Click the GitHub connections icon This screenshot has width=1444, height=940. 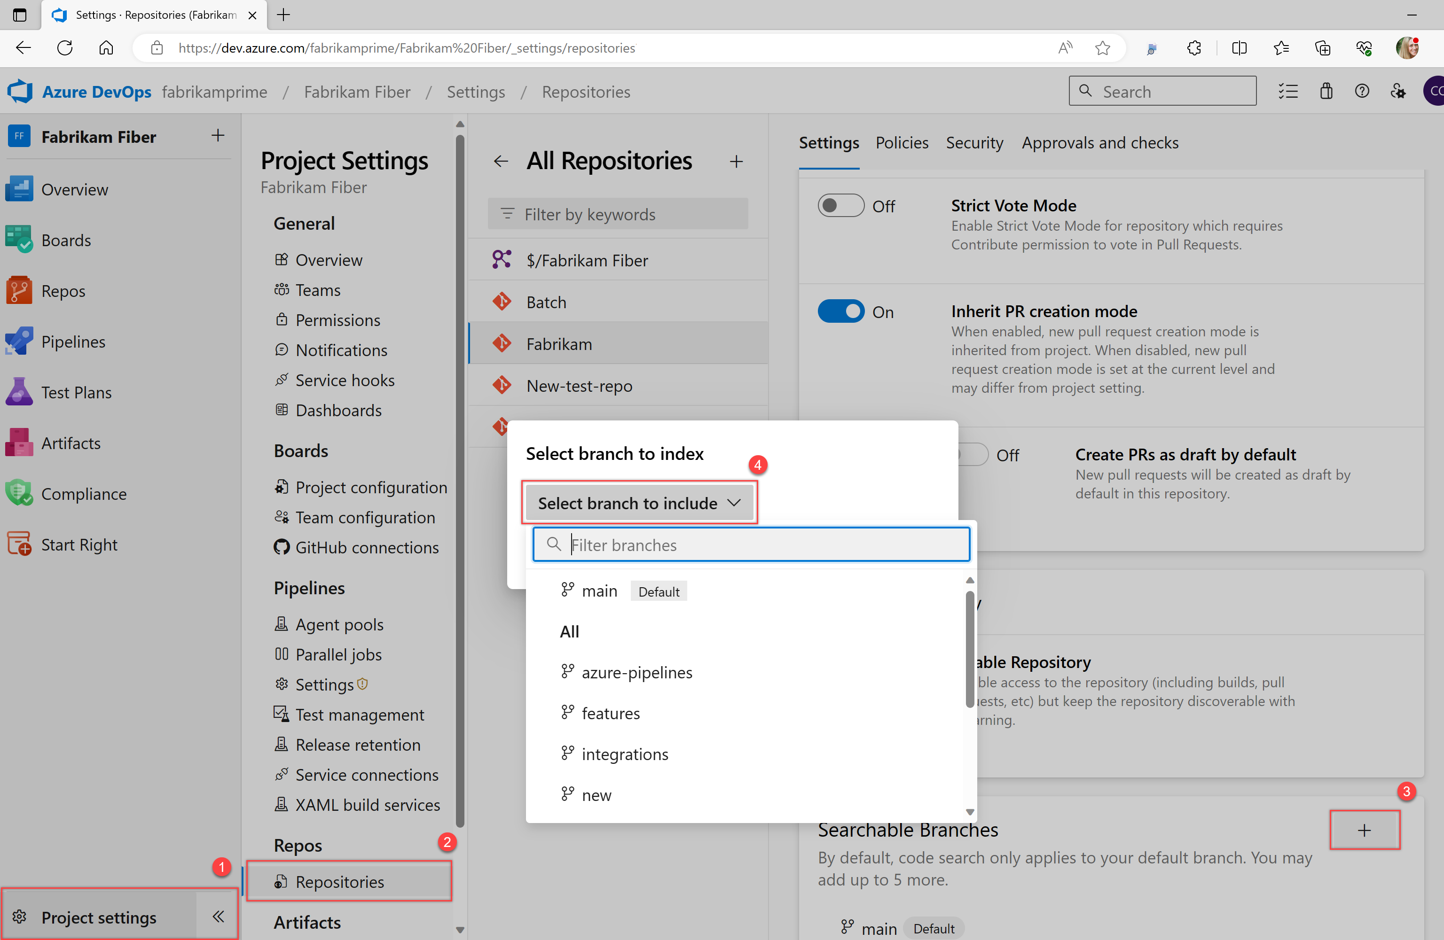(x=281, y=548)
